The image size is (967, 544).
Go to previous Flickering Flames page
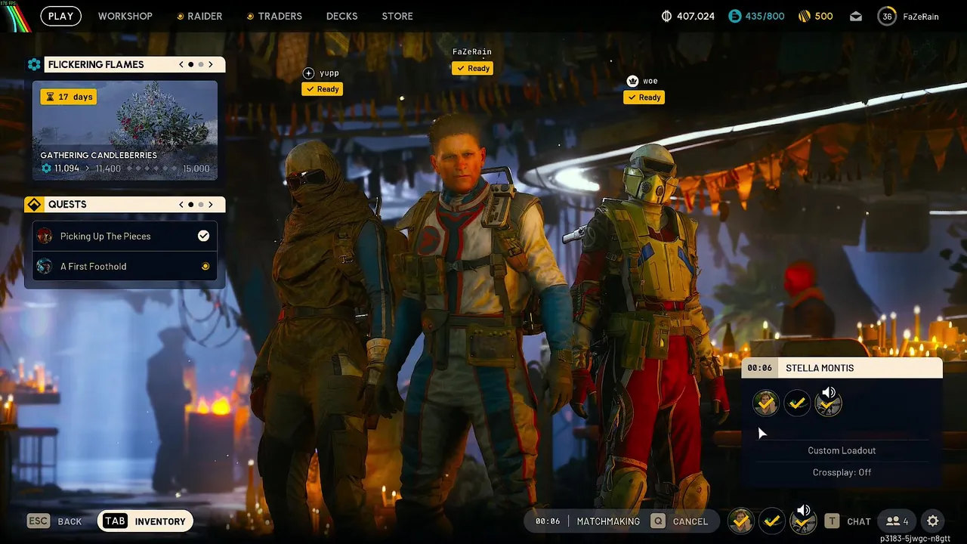click(x=181, y=65)
